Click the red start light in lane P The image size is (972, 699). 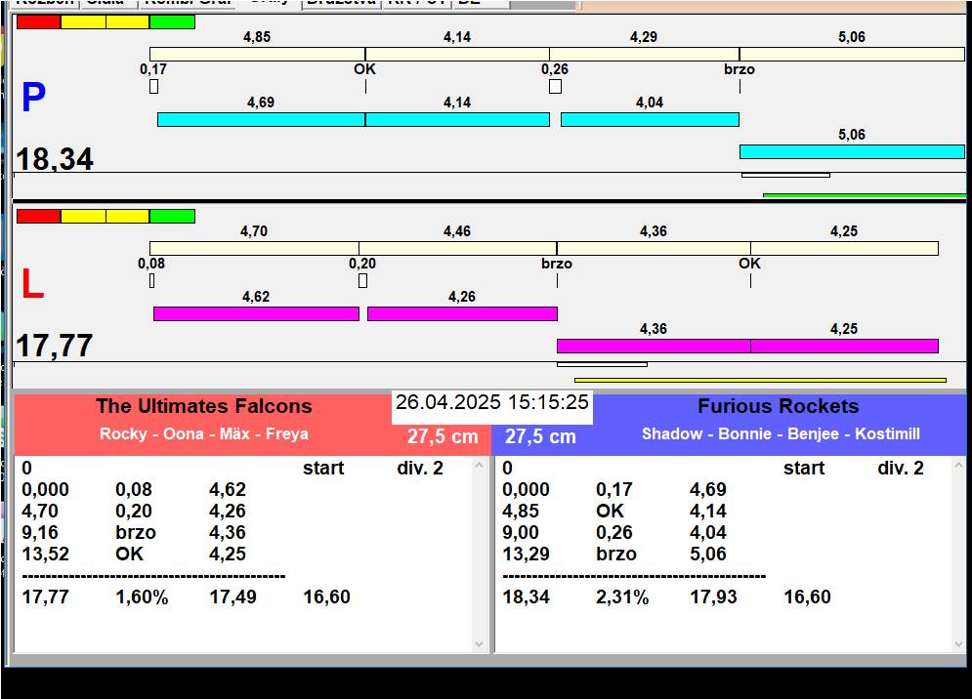tap(38, 21)
